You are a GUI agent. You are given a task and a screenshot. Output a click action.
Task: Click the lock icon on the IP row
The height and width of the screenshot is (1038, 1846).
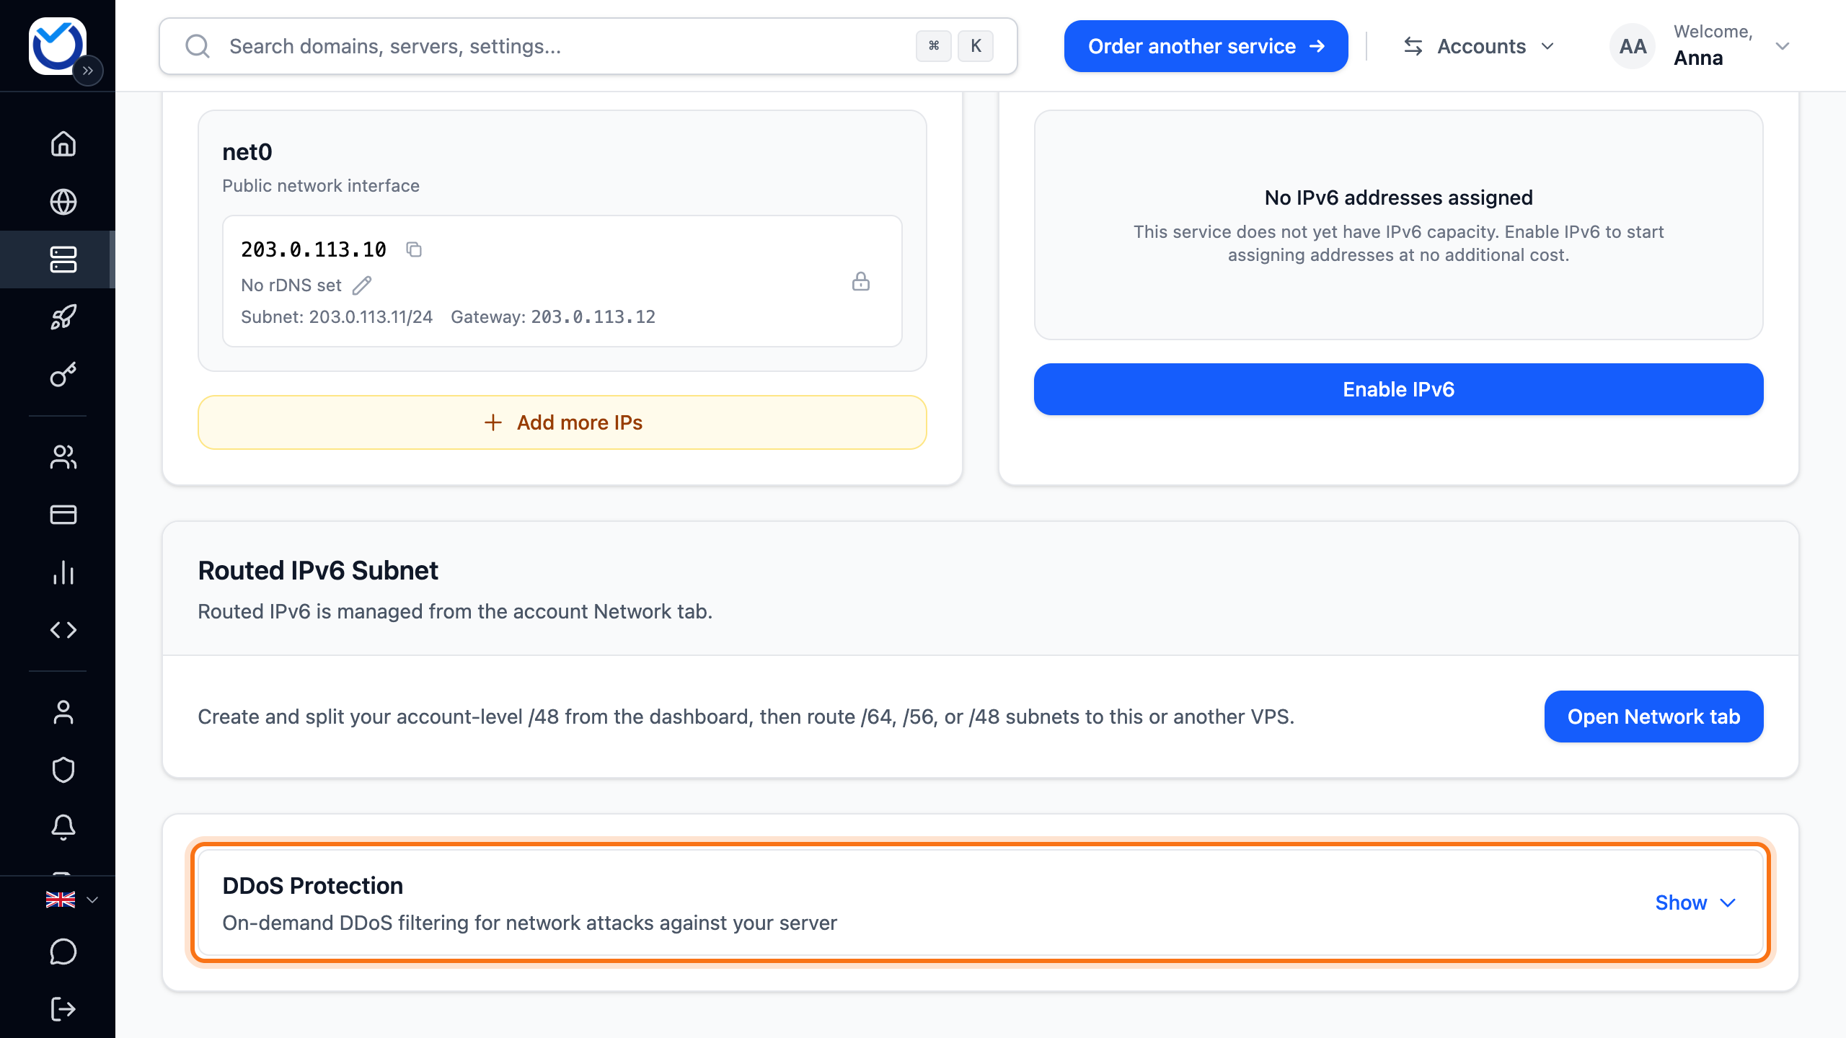point(861,281)
